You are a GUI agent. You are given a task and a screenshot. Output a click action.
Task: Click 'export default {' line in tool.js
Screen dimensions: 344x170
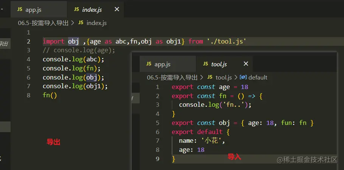pyautogui.click(x=201, y=132)
